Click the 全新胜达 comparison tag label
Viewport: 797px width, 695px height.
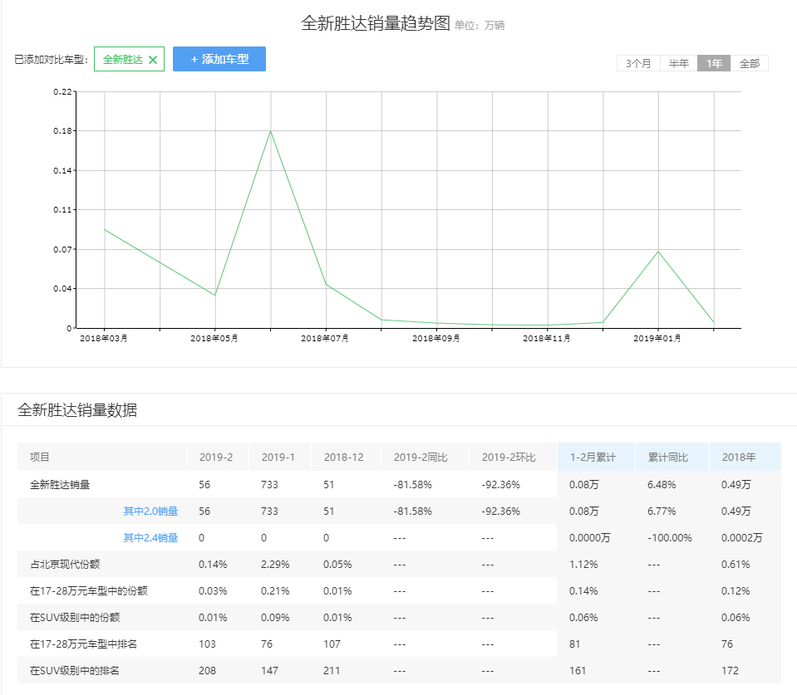[x=125, y=59]
